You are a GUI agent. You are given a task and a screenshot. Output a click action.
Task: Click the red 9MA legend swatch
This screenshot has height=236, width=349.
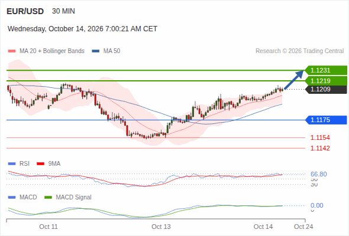pyautogui.click(x=40, y=164)
